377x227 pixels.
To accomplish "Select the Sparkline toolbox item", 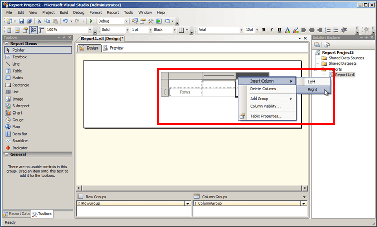I will 38,141.
